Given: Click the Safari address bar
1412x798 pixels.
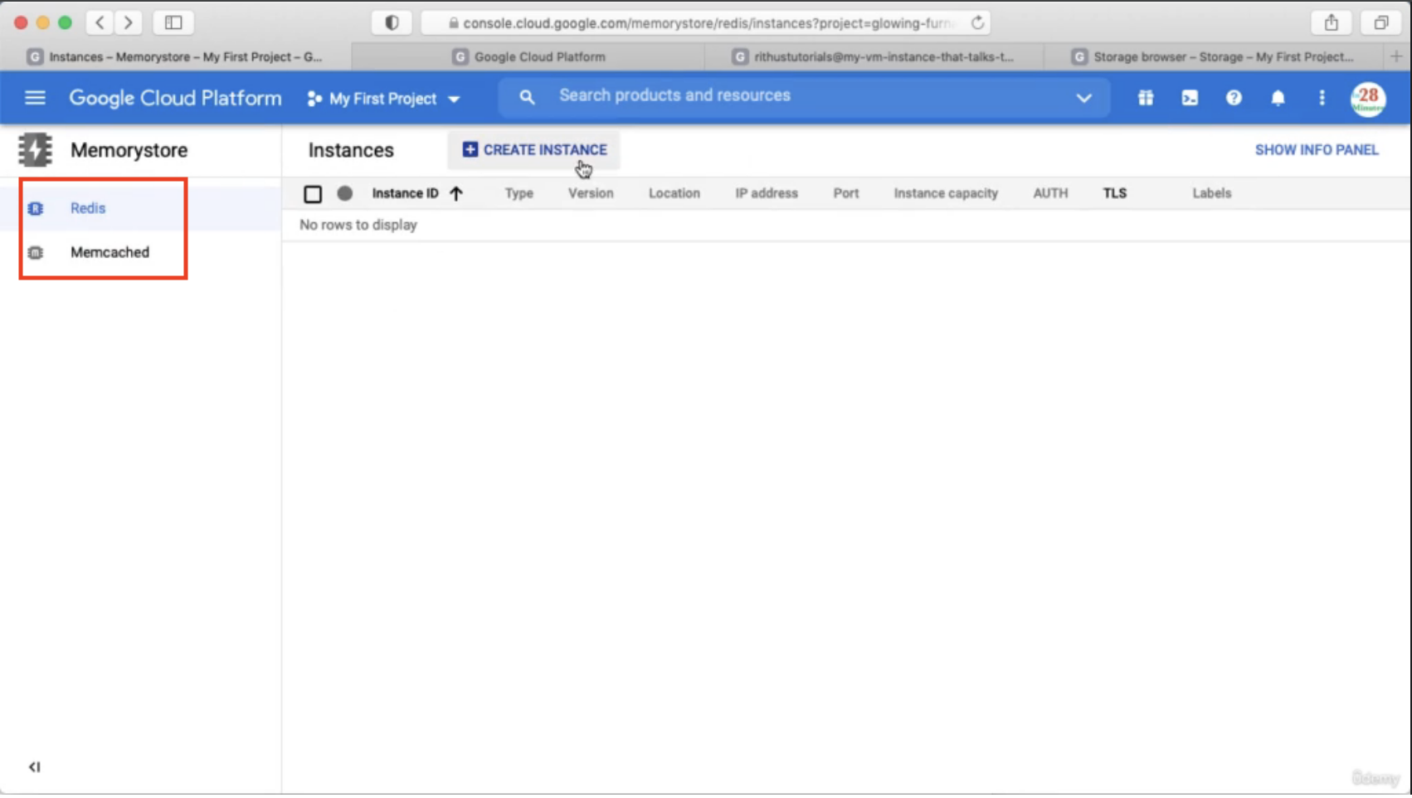Looking at the screenshot, I should tap(705, 23).
